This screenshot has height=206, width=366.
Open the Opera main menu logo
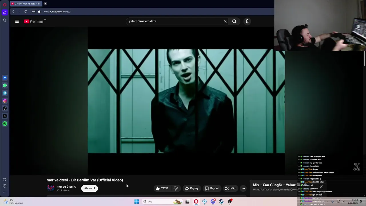pos(5,5)
